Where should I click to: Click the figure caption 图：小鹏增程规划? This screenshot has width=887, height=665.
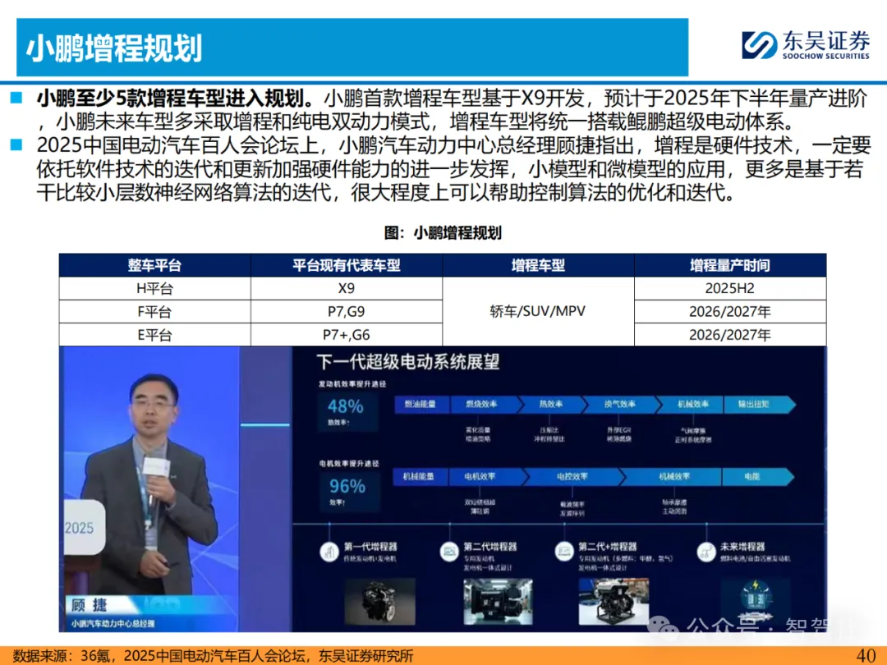click(x=443, y=233)
